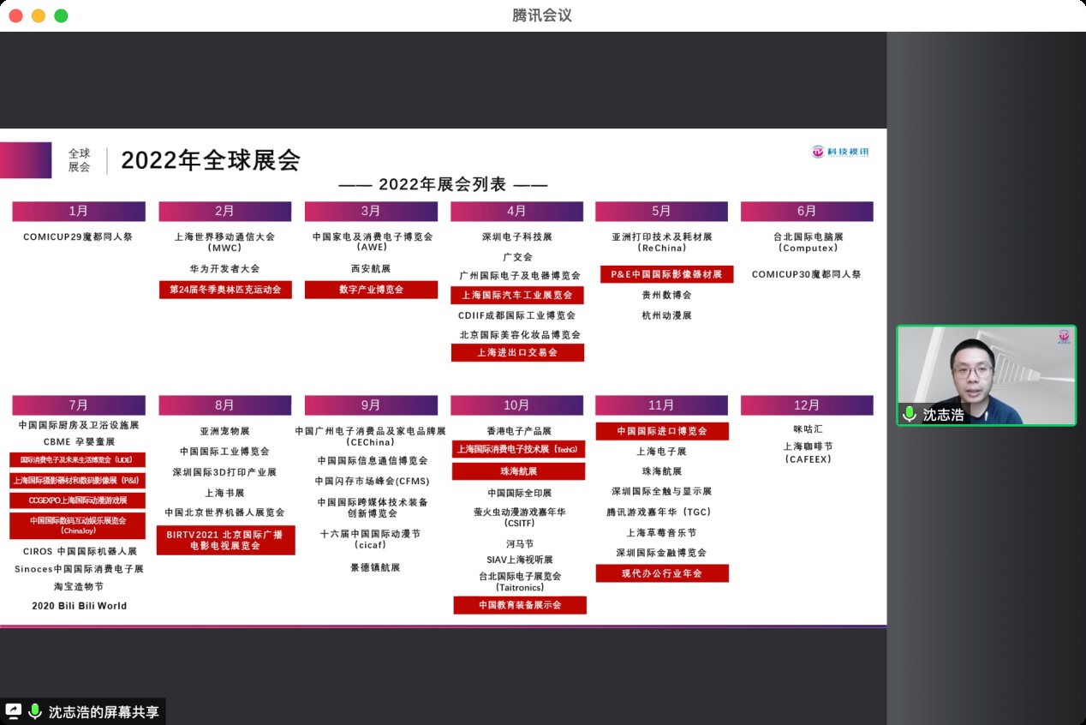Click the red 数字产业博览会 entry

point(371,290)
